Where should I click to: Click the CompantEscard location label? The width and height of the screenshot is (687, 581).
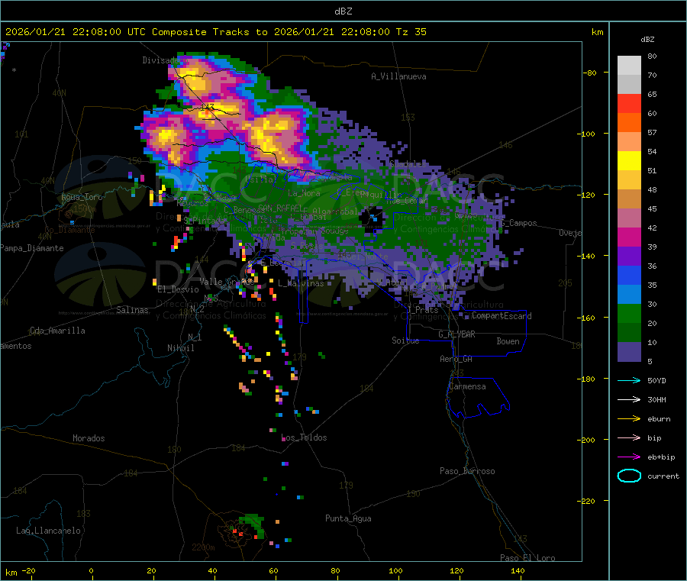[502, 315]
